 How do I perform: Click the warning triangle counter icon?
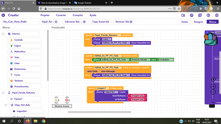pos(56,100)
